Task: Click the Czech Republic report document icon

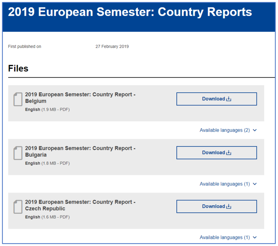Action: click(x=18, y=207)
